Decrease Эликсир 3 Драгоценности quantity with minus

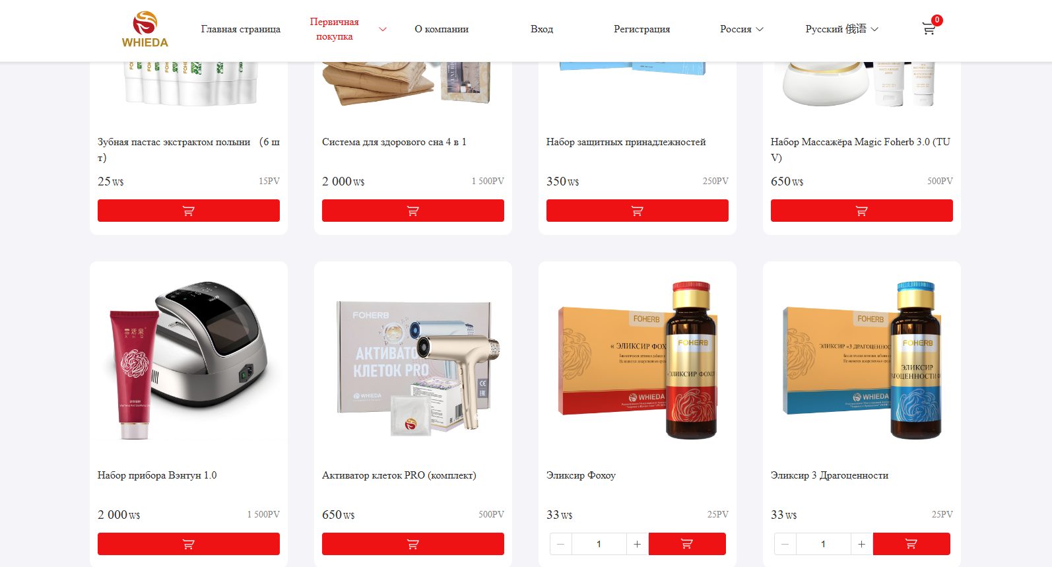pos(785,544)
